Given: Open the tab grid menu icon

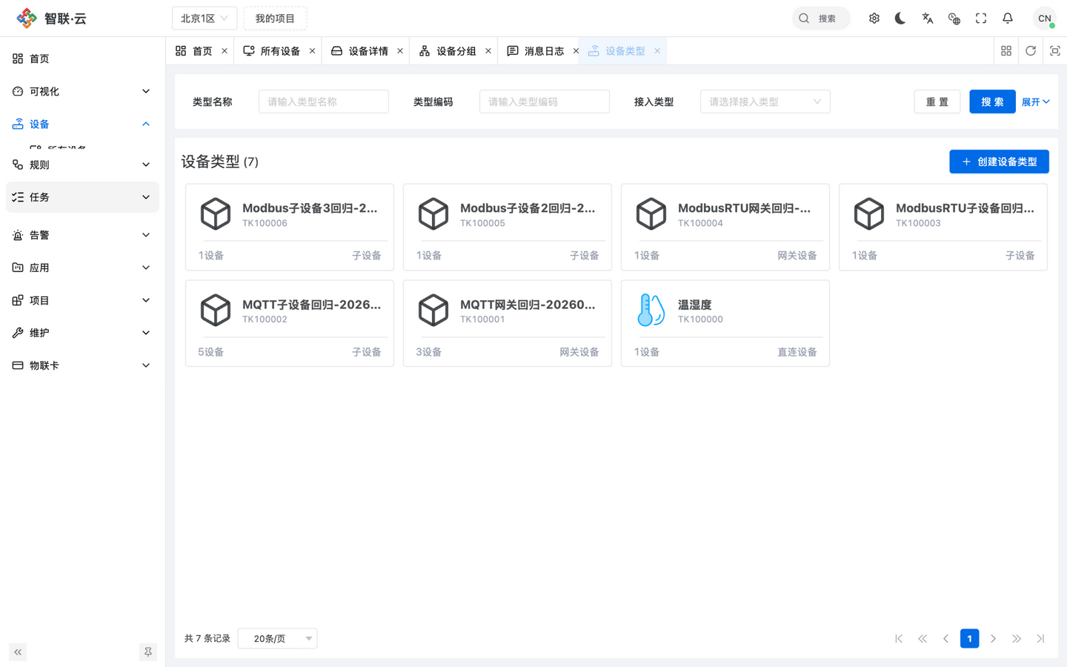Looking at the screenshot, I should click(1006, 51).
